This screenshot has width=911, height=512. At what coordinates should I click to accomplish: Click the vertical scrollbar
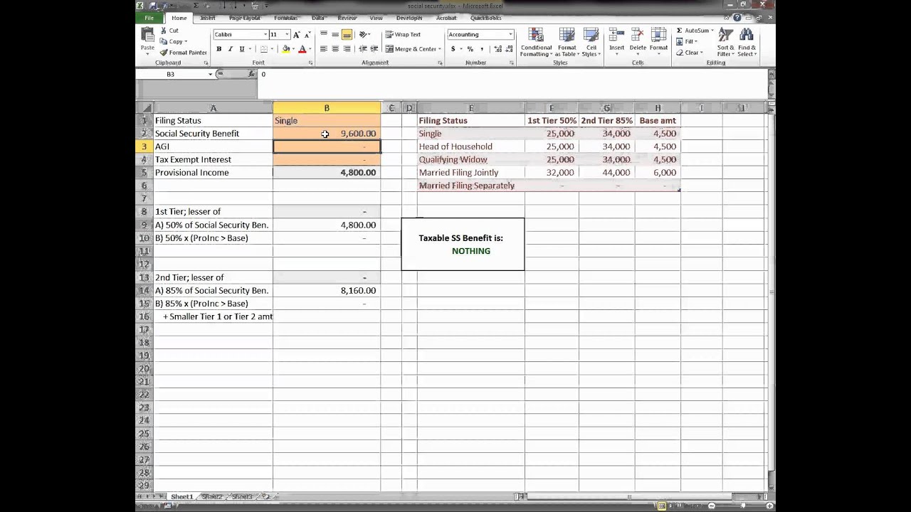[x=771, y=292]
